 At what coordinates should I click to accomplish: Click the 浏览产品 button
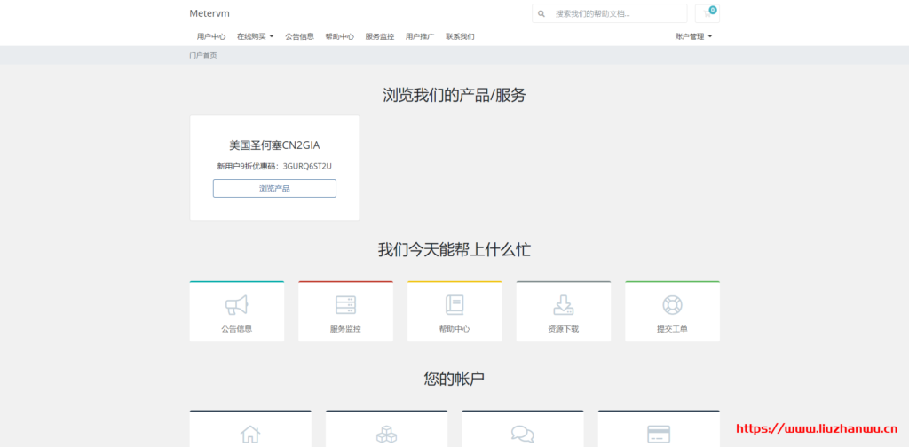point(274,188)
